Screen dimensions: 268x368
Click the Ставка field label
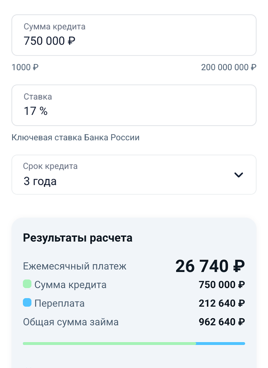pyautogui.click(x=38, y=97)
